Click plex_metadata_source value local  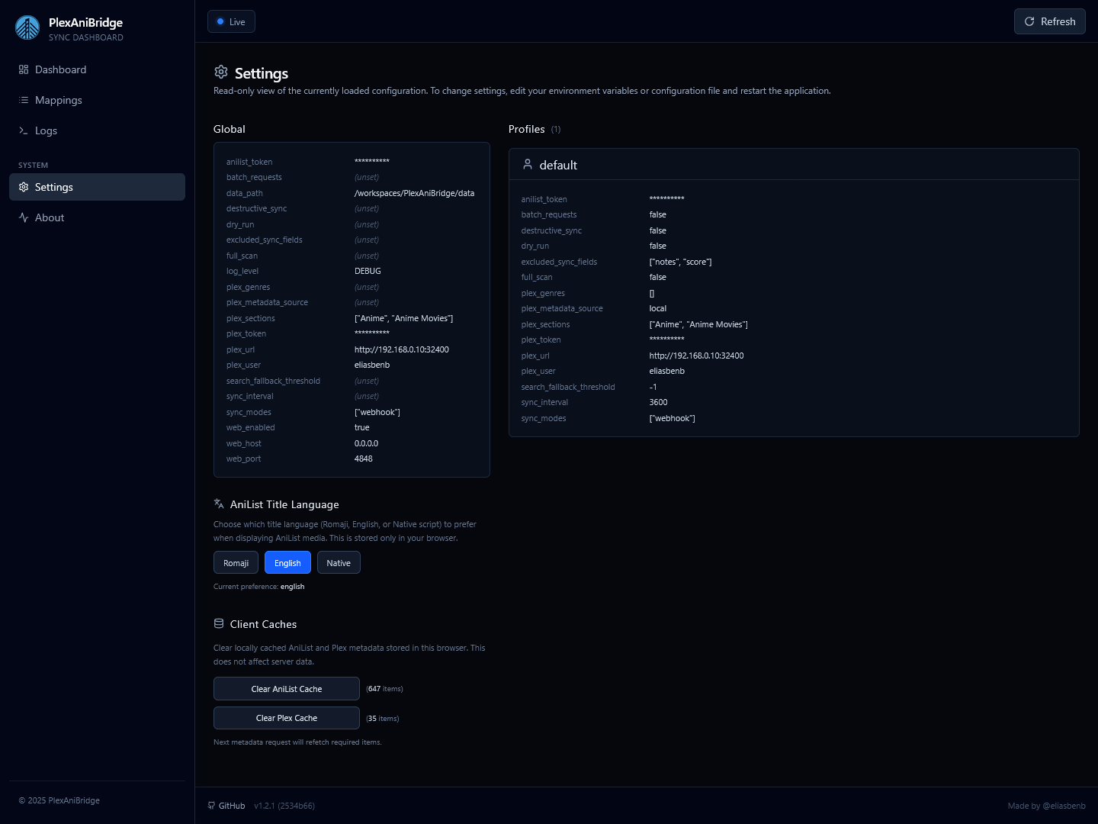click(x=658, y=308)
